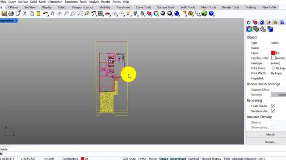Click the light bulb Hide objects icon
The height and width of the screenshot is (160, 286).
click(135, 13)
